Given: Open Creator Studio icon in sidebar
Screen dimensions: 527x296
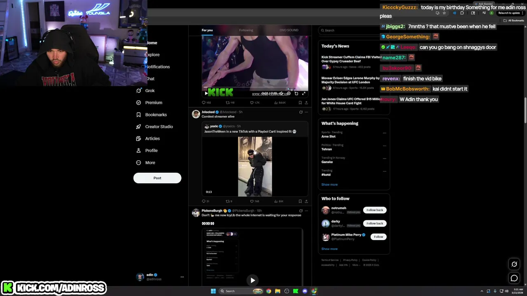Looking at the screenshot, I should pyautogui.click(x=139, y=127).
